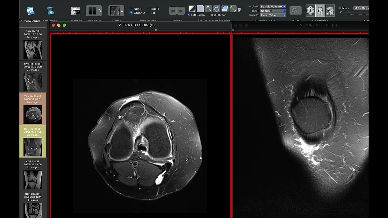Switch to sagittal orientation view
Viewport: 388px width, 218px height.
[330, 11]
